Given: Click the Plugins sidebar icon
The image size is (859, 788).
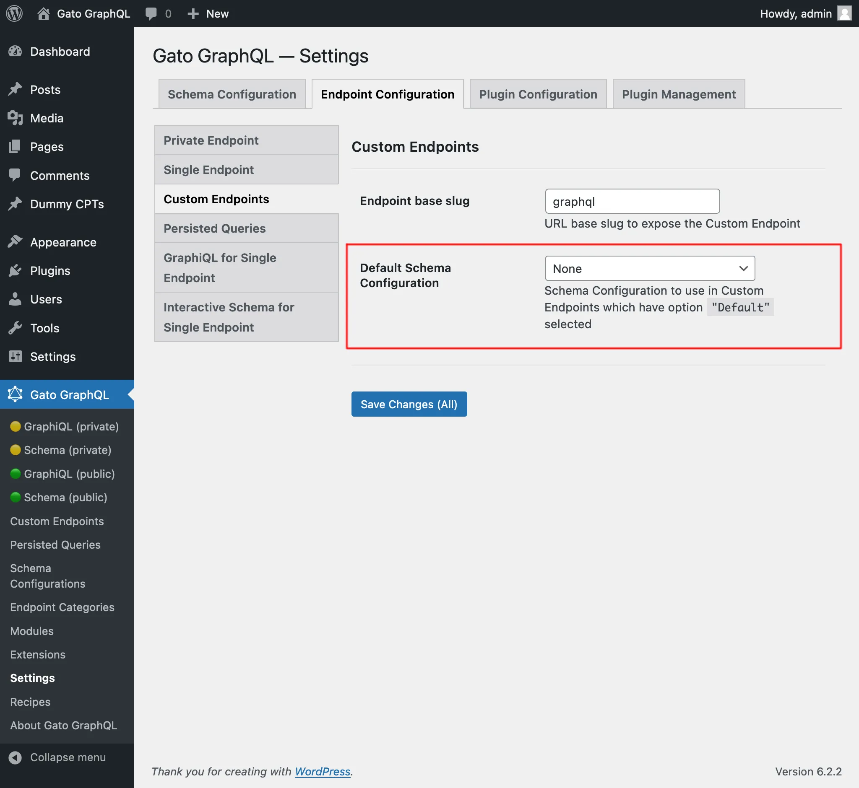Looking at the screenshot, I should (16, 270).
